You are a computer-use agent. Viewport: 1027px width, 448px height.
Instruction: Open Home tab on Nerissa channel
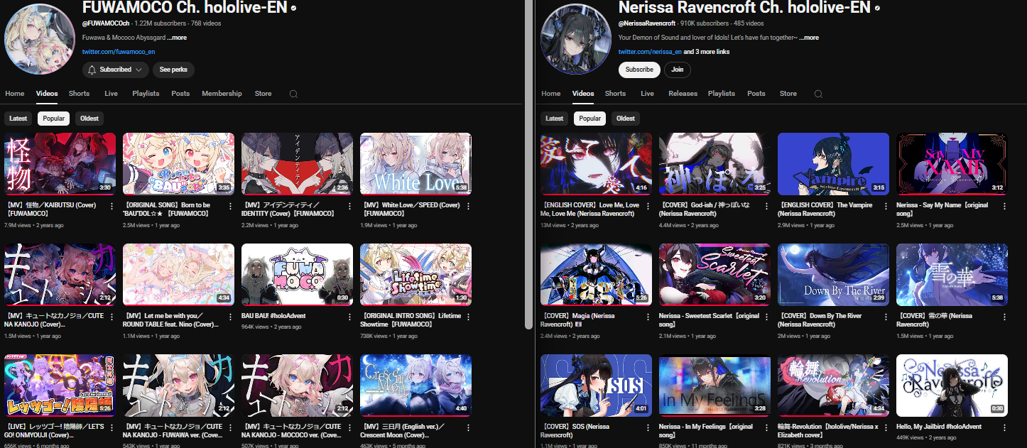coord(550,94)
